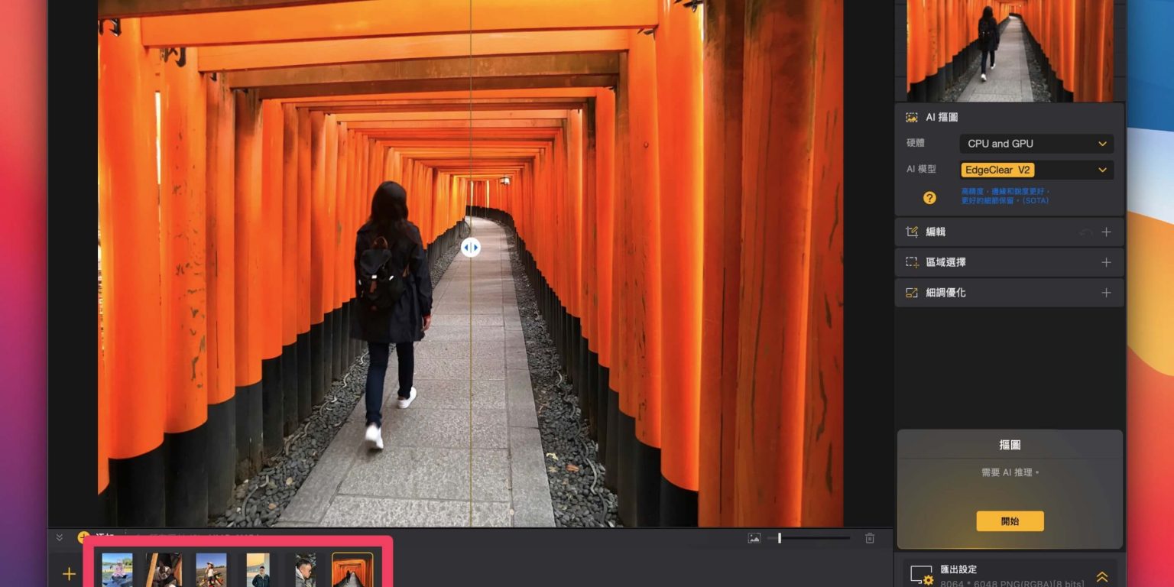Image resolution: width=1174 pixels, height=587 pixels.
Task: Expand export settings with the double chevron
Action: [x=1102, y=577]
